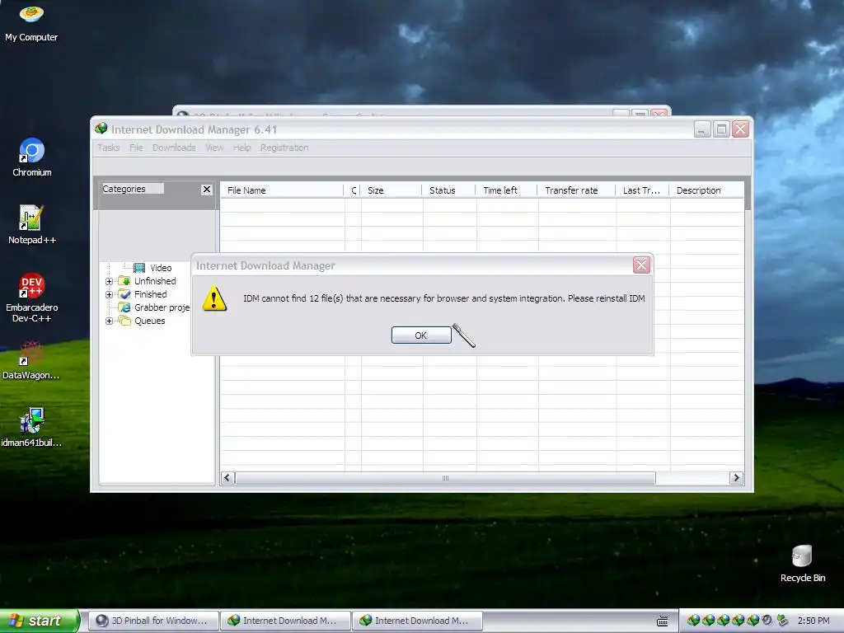Sort by the Description column
The width and height of the screenshot is (844, 633).
point(706,190)
